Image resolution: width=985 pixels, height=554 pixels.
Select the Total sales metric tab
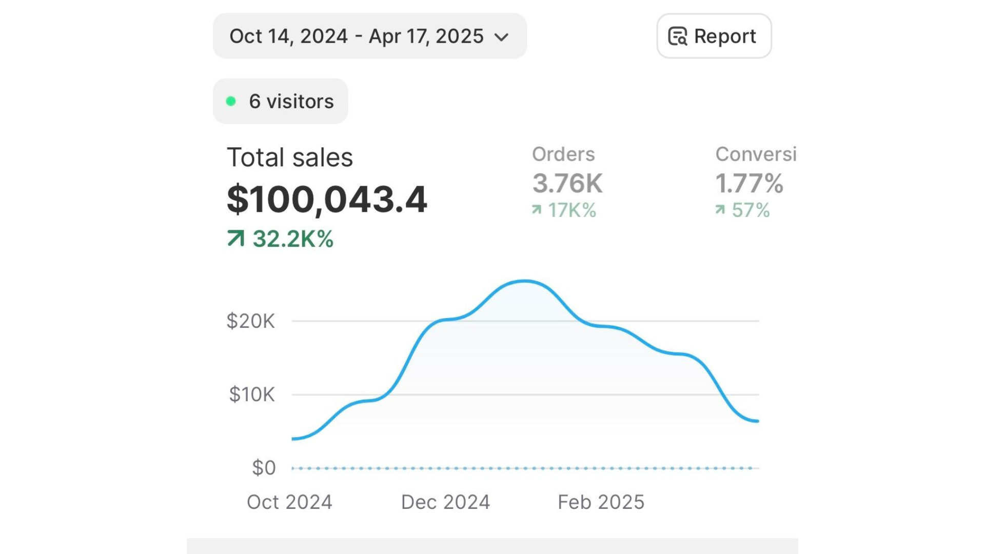point(290,157)
